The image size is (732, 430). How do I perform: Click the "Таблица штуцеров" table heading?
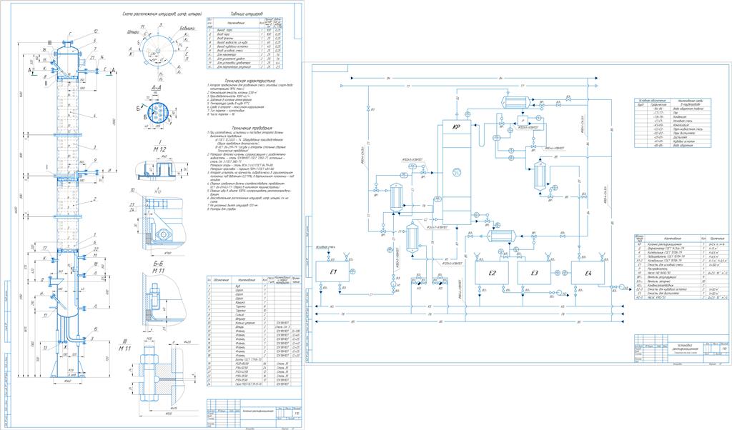click(x=247, y=14)
